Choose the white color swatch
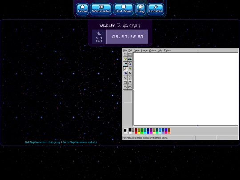This screenshot has width=240, height=180. click(x=130, y=132)
